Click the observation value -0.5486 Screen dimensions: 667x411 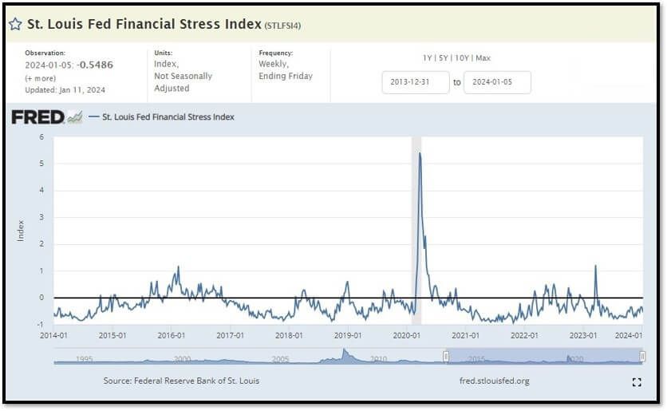[x=95, y=65]
